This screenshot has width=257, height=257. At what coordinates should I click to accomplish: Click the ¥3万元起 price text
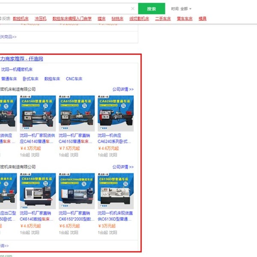(x=107, y=226)
